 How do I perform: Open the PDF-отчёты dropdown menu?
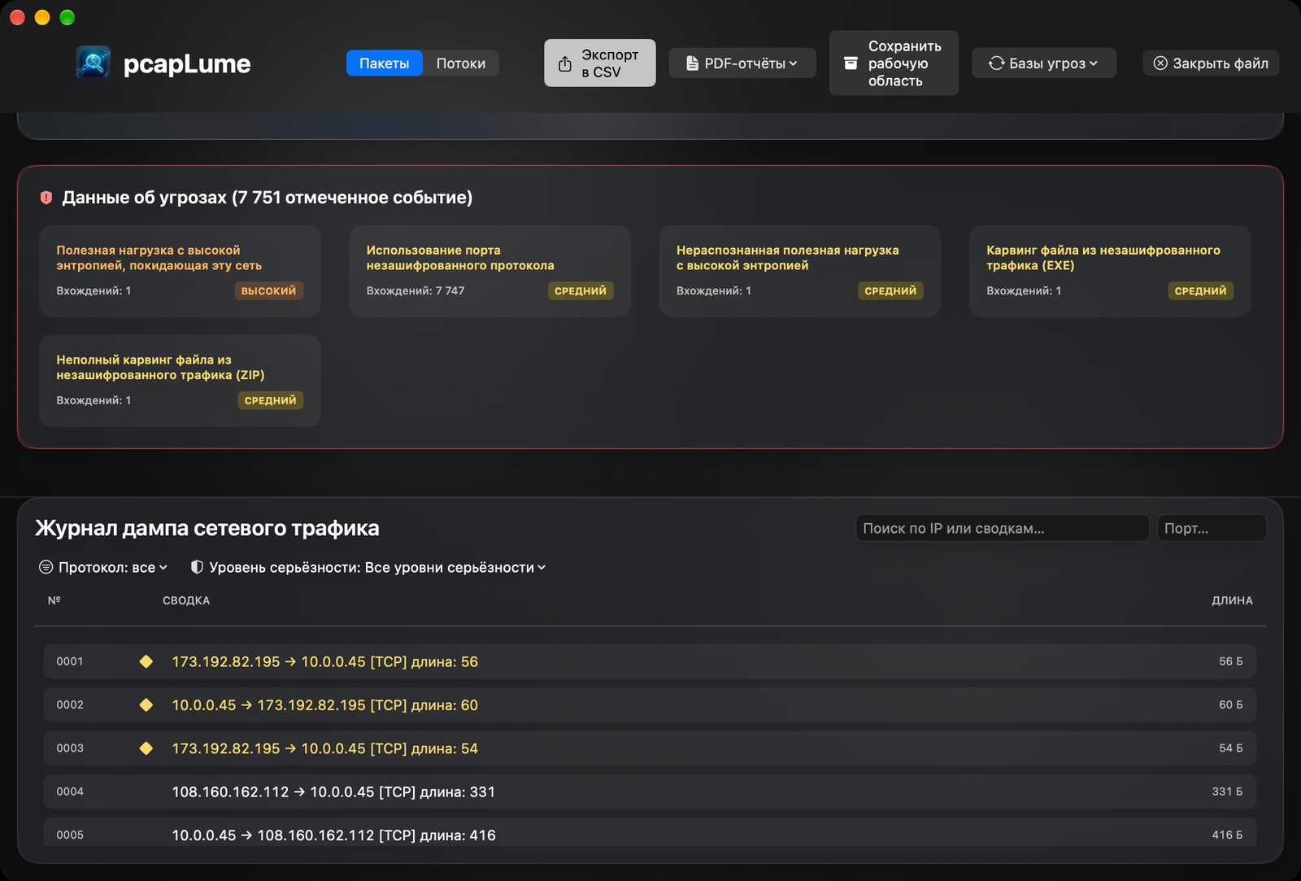(742, 63)
